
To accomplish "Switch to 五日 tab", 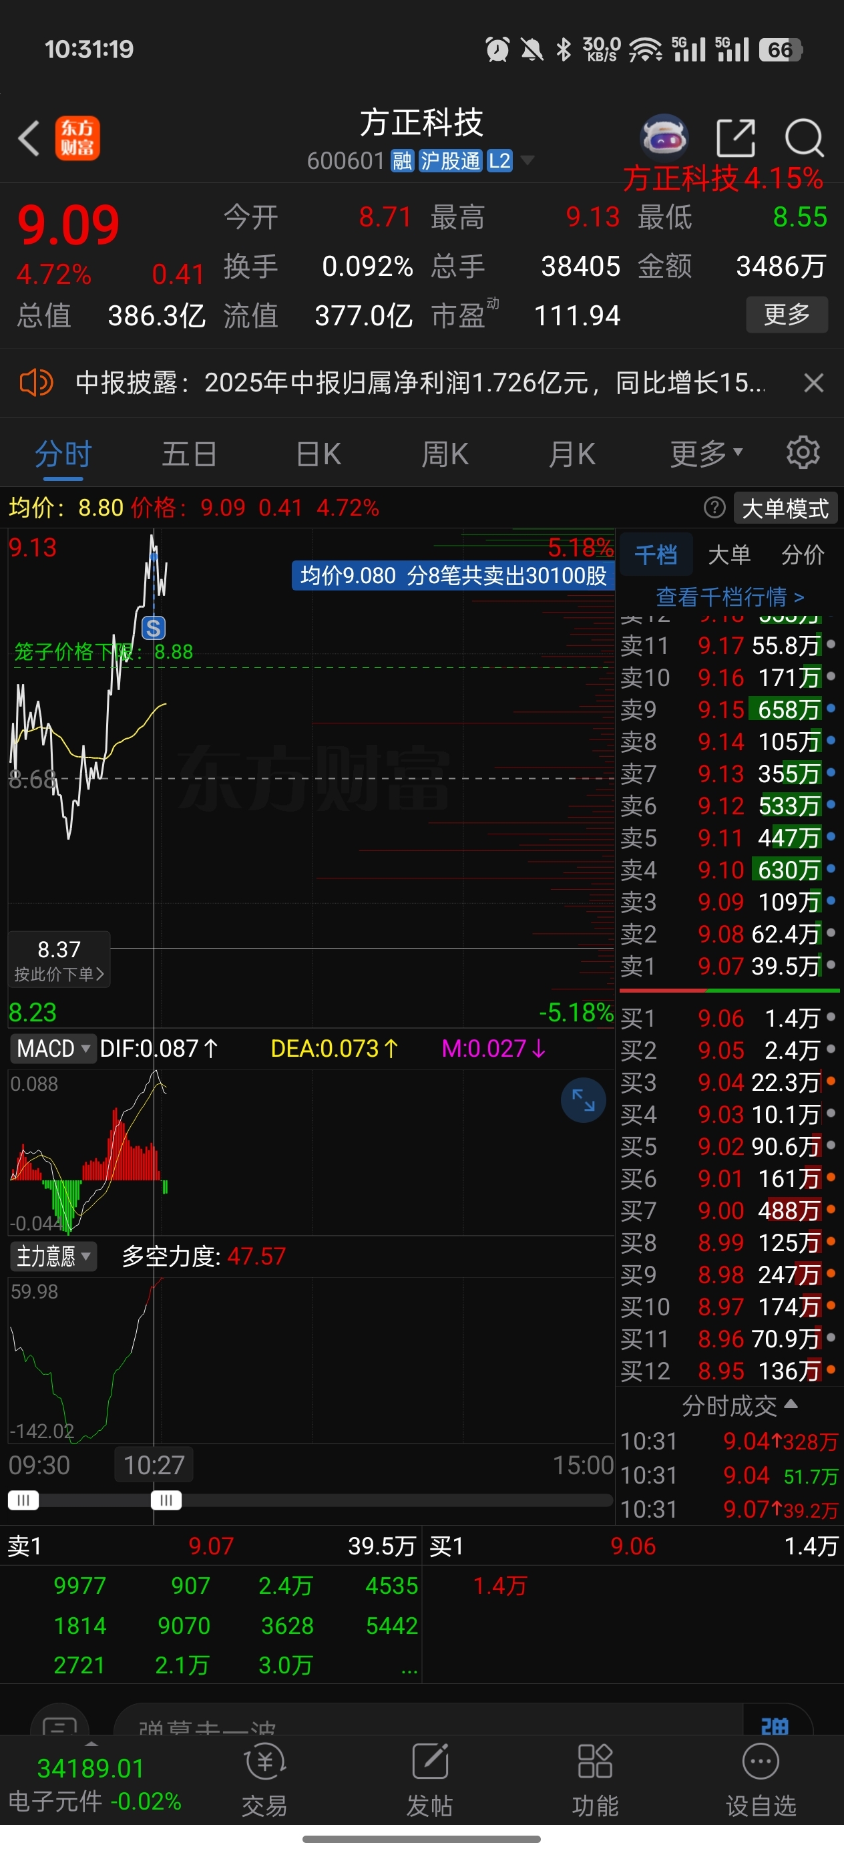I will pos(190,454).
